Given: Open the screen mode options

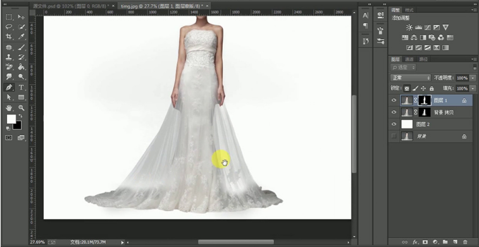Looking at the screenshot, I should click(x=21, y=138).
